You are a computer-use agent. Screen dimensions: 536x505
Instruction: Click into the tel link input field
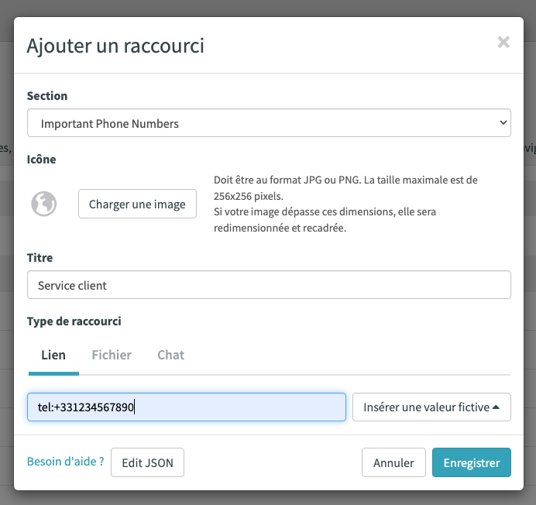187,407
